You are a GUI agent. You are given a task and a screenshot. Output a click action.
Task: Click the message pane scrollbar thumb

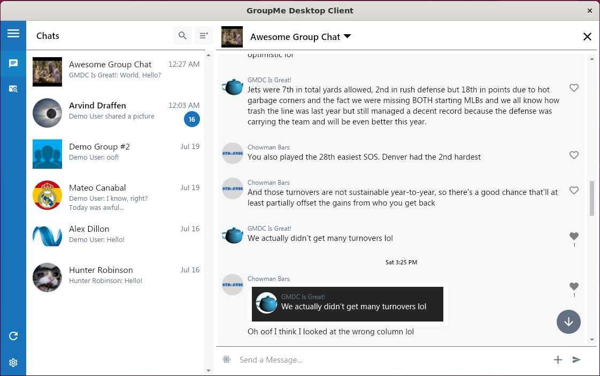[x=592, y=198]
